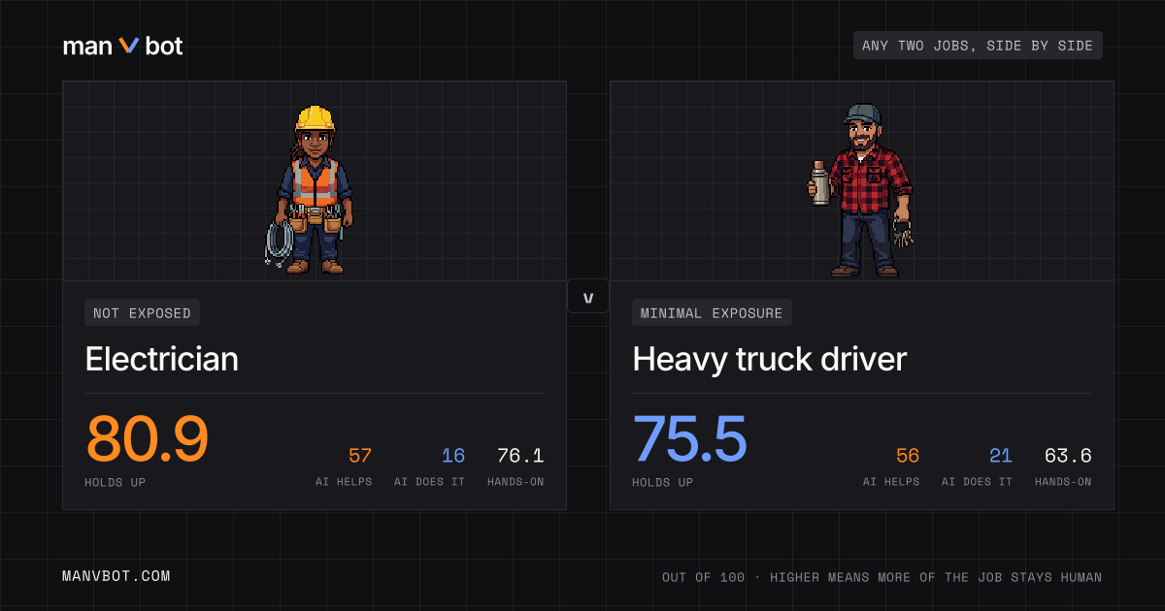Image resolution: width=1165 pixels, height=611 pixels.
Task: Click the 'v' versus badge between cards
Action: tap(588, 296)
